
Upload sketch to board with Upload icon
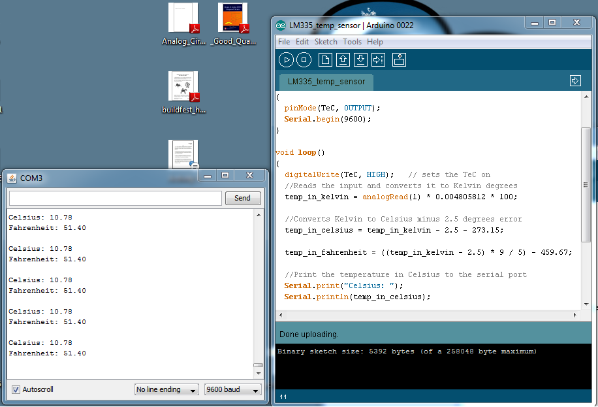378,60
